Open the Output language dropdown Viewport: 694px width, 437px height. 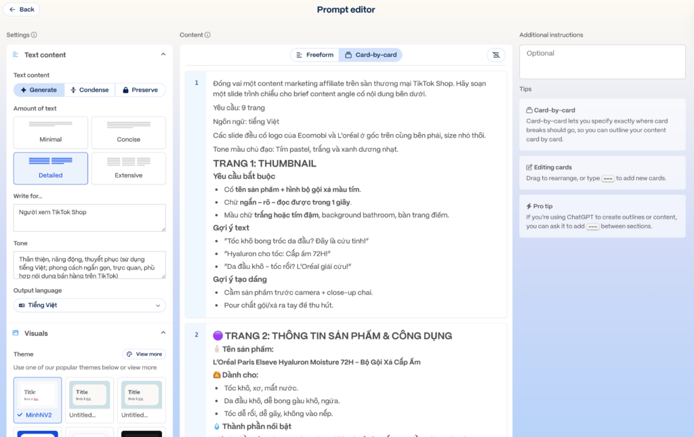pyautogui.click(x=89, y=306)
